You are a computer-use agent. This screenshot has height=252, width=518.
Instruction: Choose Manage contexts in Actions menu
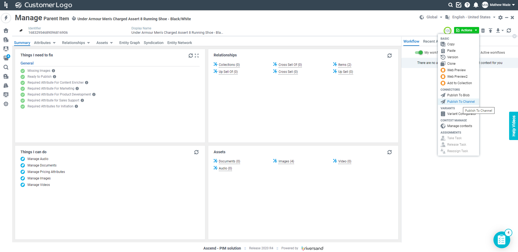click(458, 126)
